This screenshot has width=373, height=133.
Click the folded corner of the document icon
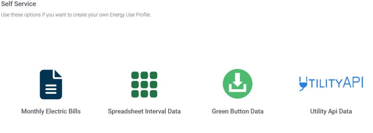(x=58, y=74)
